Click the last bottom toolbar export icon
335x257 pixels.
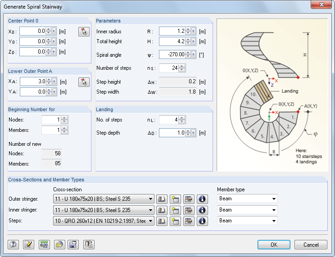(89, 244)
